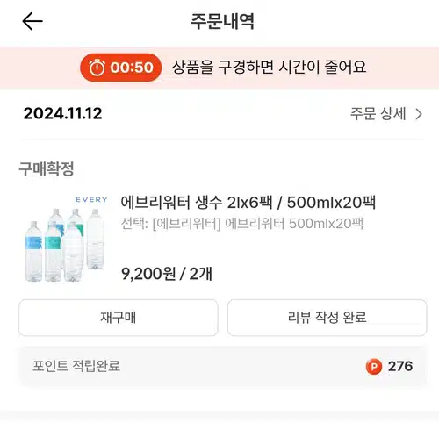Click the orange P point coin icon

coord(374,366)
